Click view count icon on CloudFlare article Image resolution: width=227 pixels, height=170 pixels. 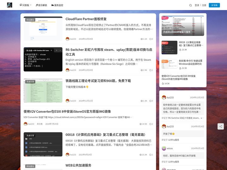142,39
